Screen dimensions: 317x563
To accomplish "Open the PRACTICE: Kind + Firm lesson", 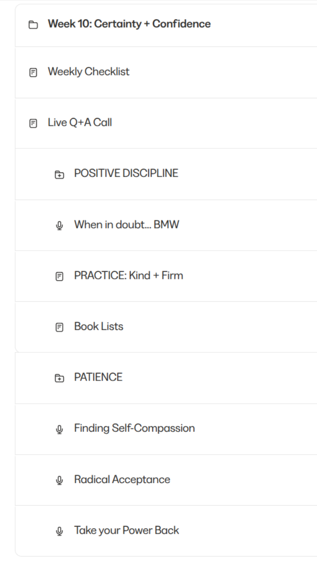I will point(128,276).
